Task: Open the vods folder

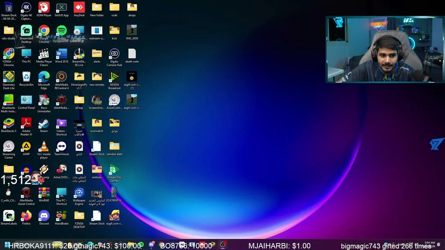Action: (114, 10)
